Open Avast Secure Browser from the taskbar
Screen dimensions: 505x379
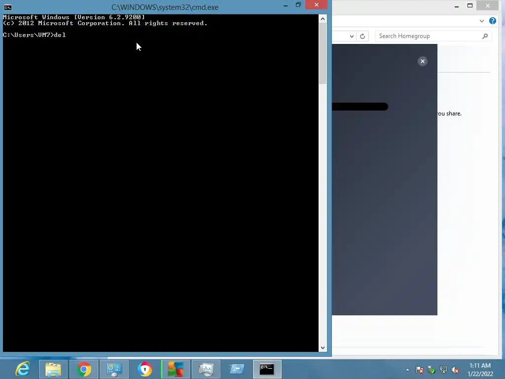(145, 369)
